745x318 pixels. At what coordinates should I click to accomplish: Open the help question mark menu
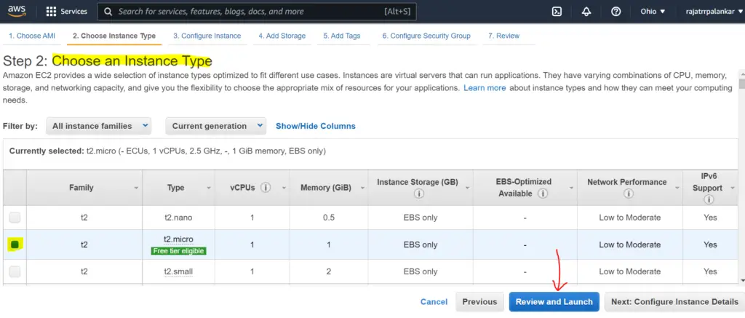point(615,12)
